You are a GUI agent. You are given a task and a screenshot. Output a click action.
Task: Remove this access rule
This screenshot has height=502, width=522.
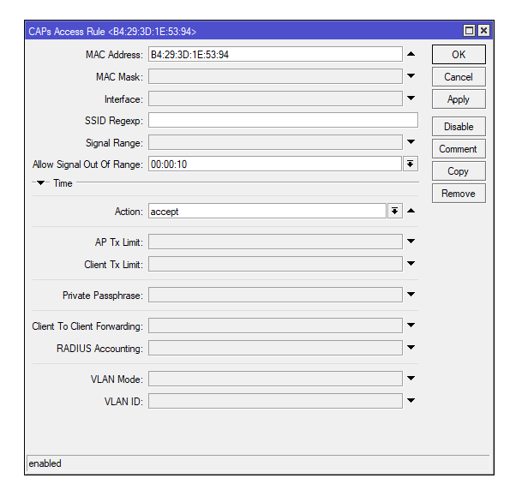(x=459, y=194)
